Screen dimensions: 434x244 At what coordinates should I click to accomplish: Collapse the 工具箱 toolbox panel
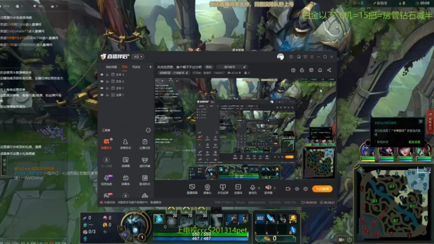148,130
